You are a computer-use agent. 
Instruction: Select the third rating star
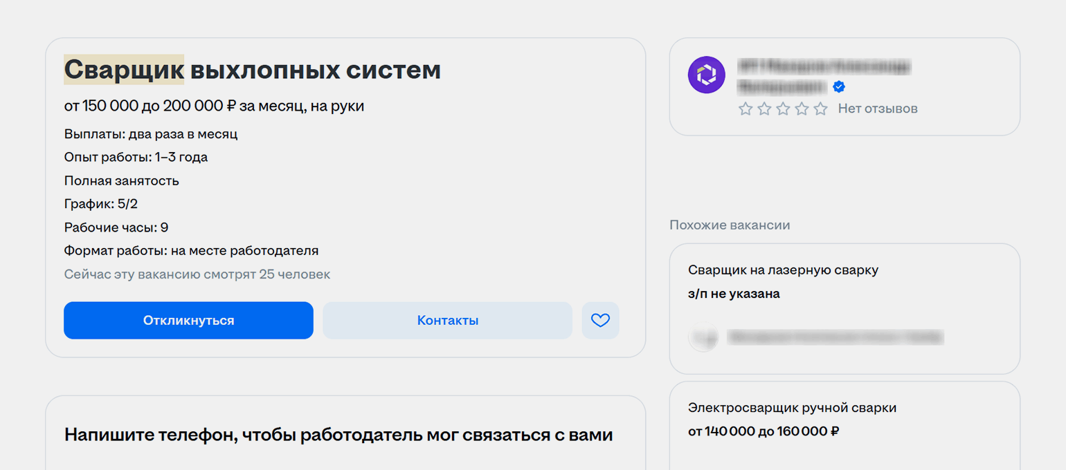(x=783, y=109)
